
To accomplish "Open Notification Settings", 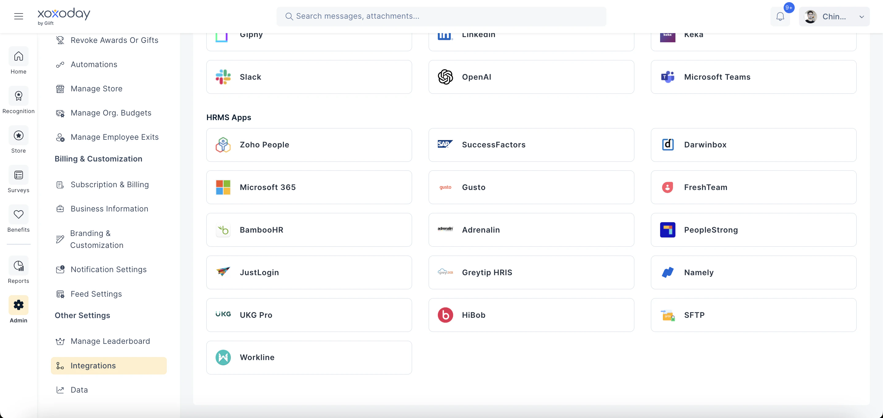I will point(109,270).
